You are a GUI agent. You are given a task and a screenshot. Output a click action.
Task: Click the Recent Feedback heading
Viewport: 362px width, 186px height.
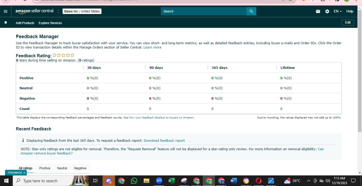(x=34, y=129)
